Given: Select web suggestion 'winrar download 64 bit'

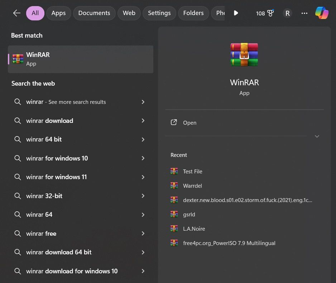Looking at the screenshot, I should (x=81, y=252).
